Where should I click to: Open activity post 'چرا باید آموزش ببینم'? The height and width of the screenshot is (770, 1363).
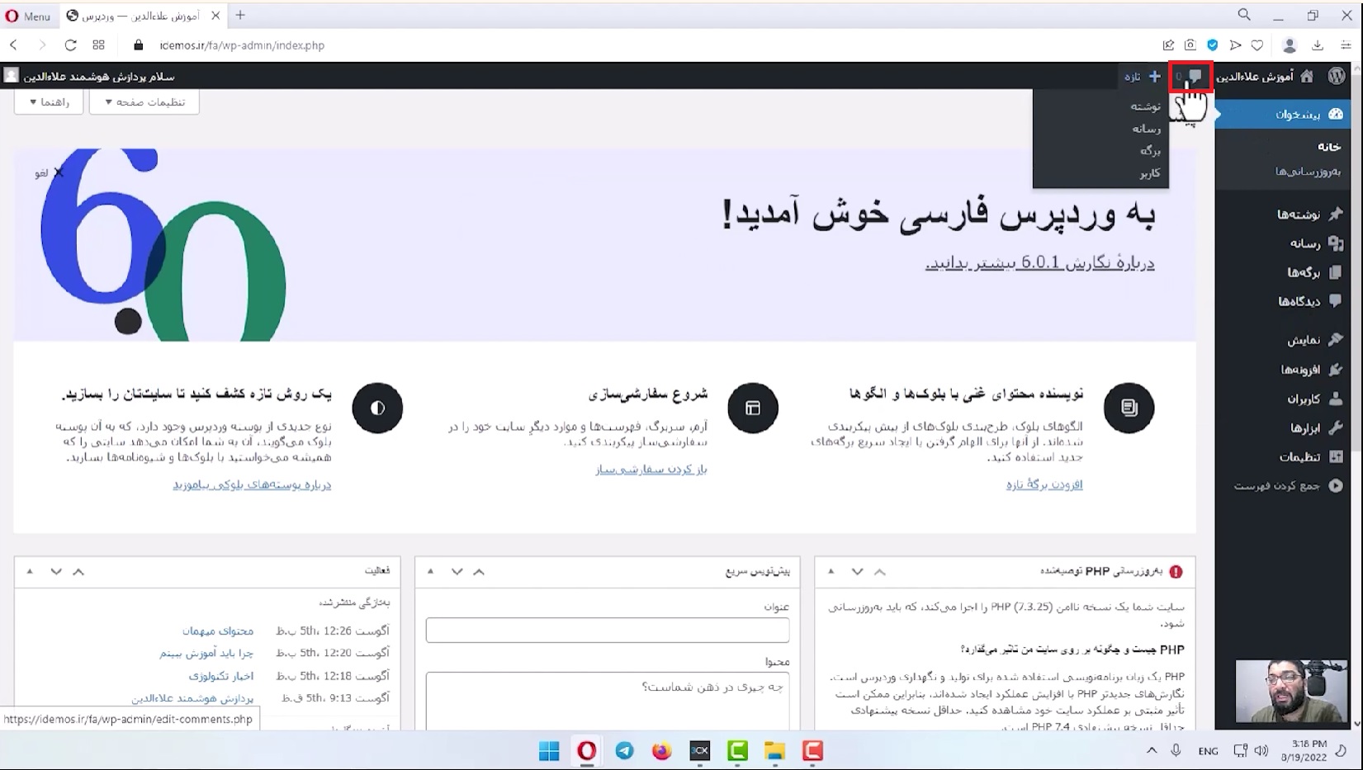coord(206,653)
